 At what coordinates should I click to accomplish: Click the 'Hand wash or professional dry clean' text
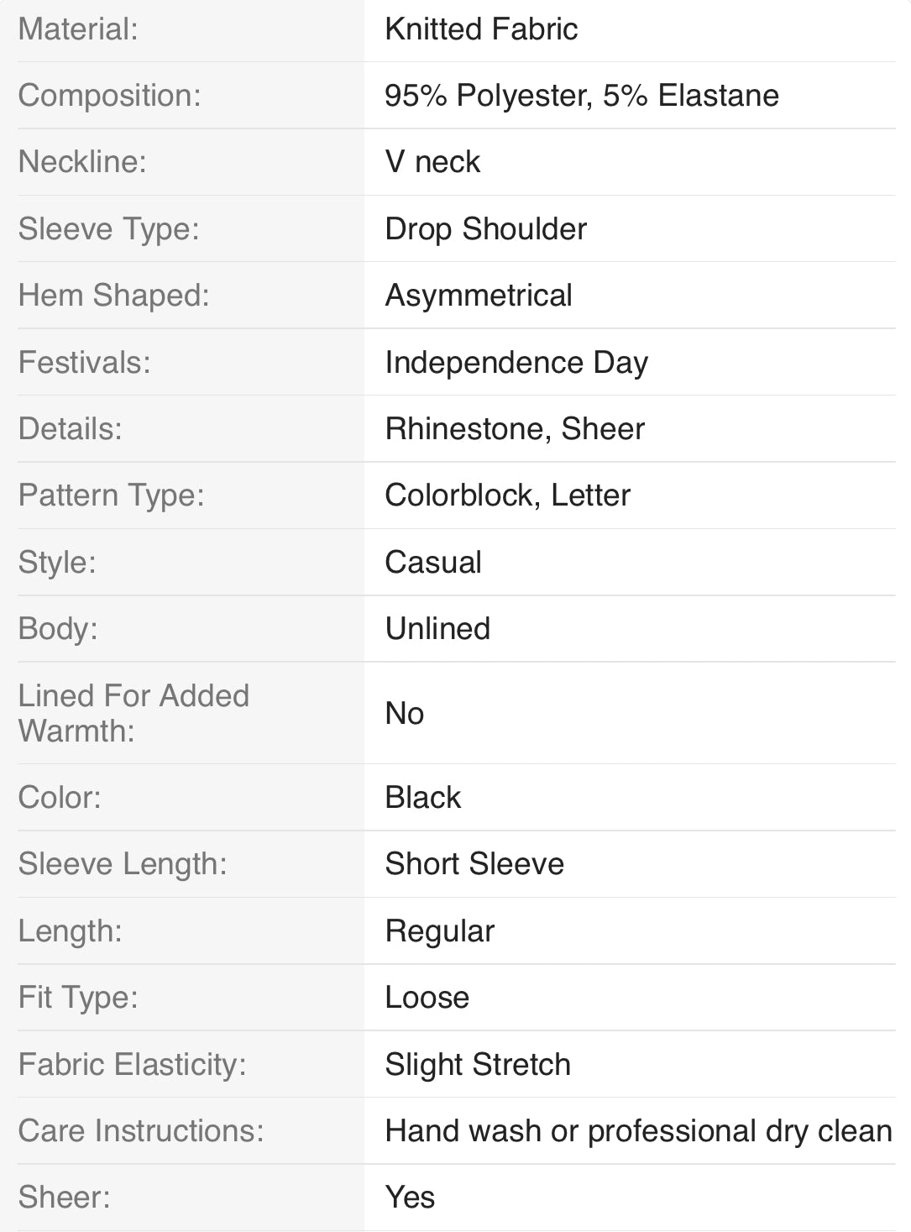[x=638, y=1131]
